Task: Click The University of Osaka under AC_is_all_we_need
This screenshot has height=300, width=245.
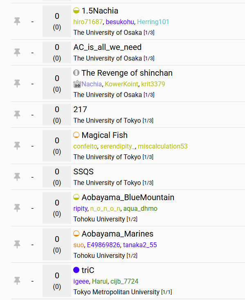Action: [x=108, y=59]
